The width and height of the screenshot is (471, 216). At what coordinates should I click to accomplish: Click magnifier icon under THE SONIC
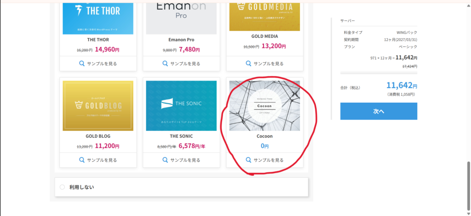165,160
